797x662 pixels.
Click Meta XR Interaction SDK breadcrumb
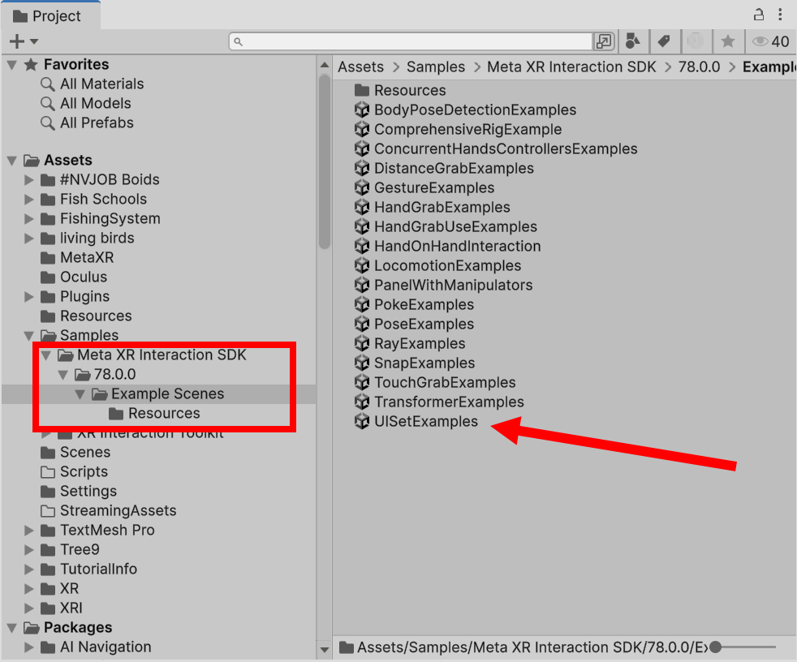(x=571, y=67)
